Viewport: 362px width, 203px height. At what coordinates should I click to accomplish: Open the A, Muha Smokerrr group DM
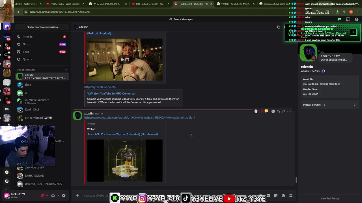(x=42, y=101)
